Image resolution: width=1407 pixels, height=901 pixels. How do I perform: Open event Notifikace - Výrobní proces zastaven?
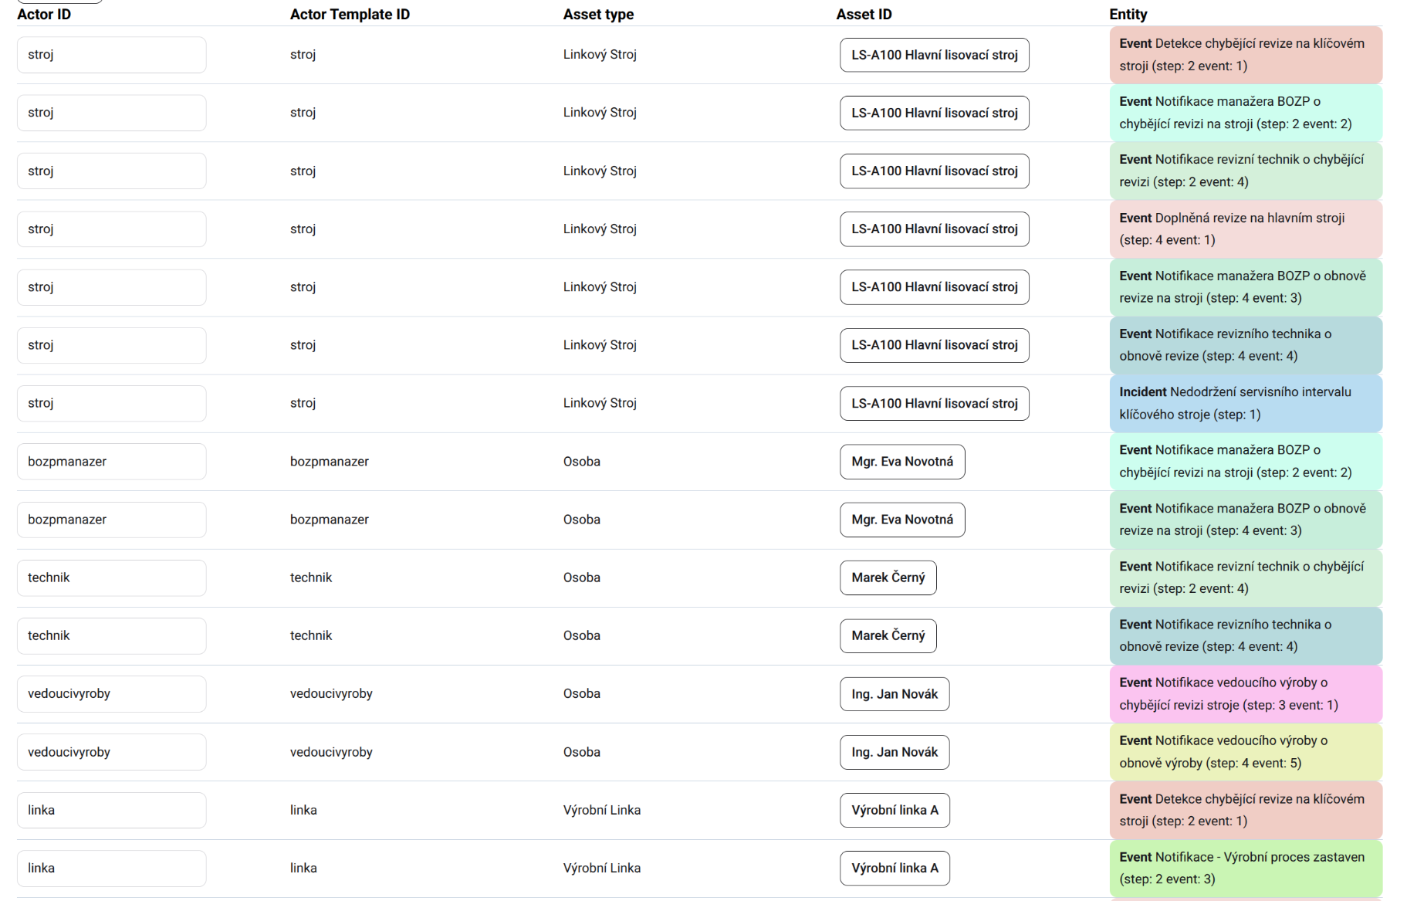pyautogui.click(x=1245, y=868)
